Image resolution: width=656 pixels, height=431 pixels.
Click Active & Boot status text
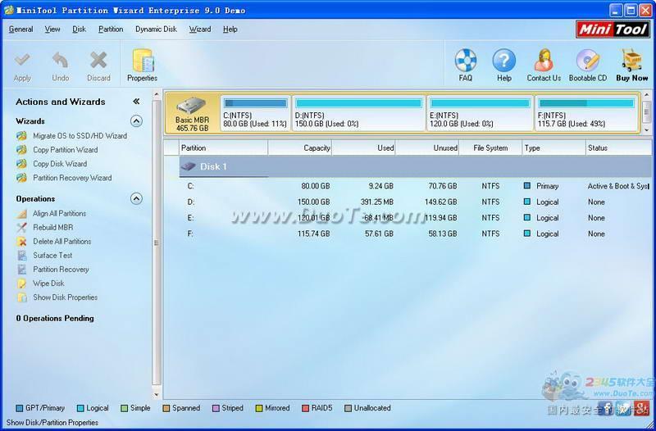click(617, 186)
